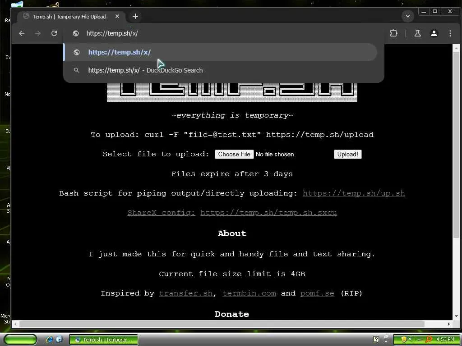Click the magnifier icon beside the search suggestion

pyautogui.click(x=77, y=70)
